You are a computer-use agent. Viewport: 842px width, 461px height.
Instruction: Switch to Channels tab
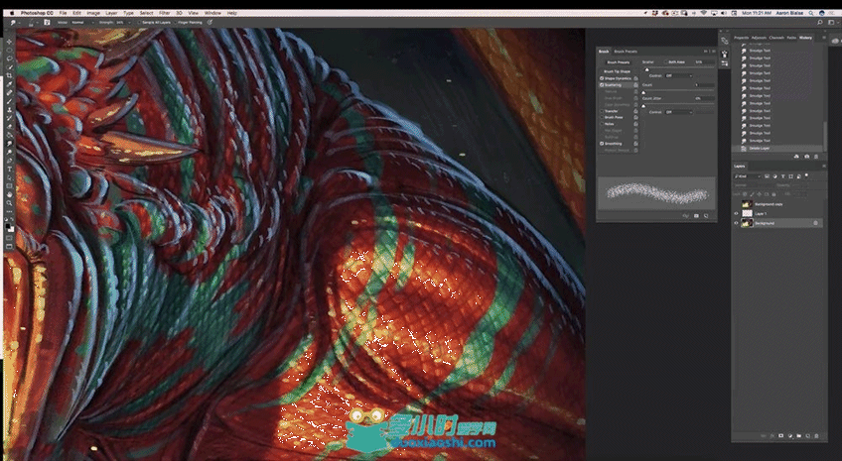point(776,38)
